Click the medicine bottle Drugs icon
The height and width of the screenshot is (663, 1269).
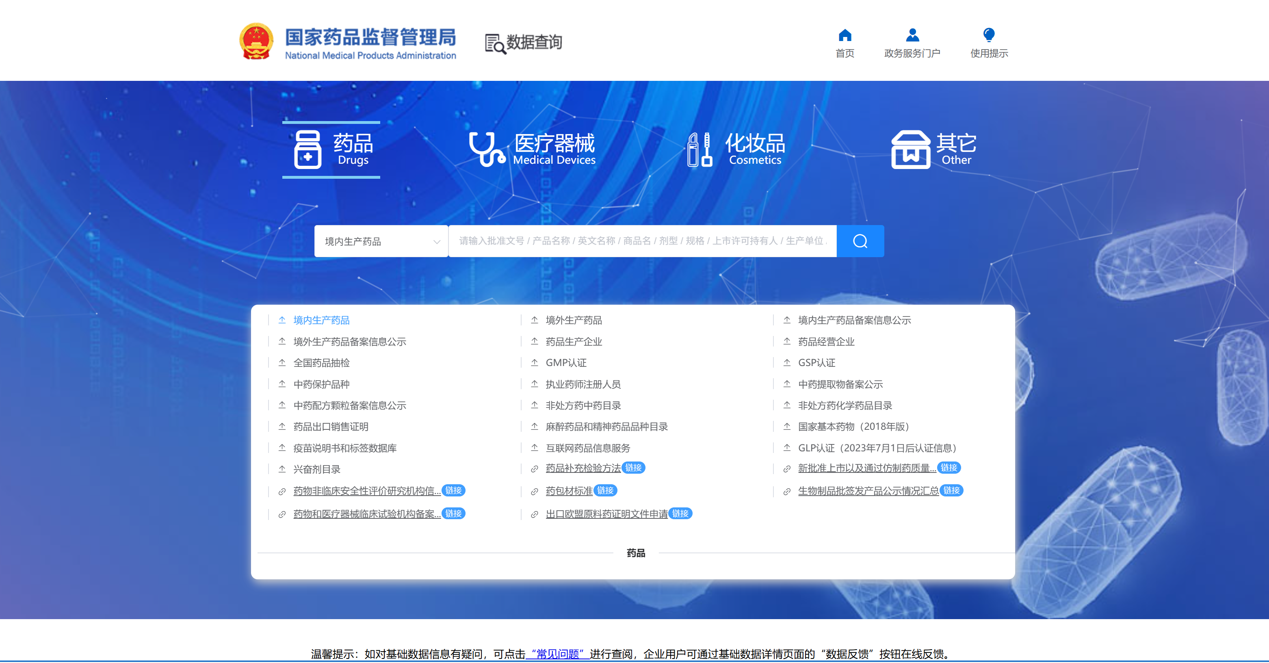point(308,149)
